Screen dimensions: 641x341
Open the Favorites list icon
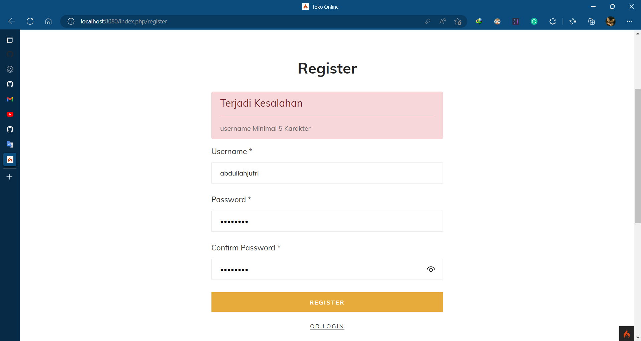click(573, 21)
